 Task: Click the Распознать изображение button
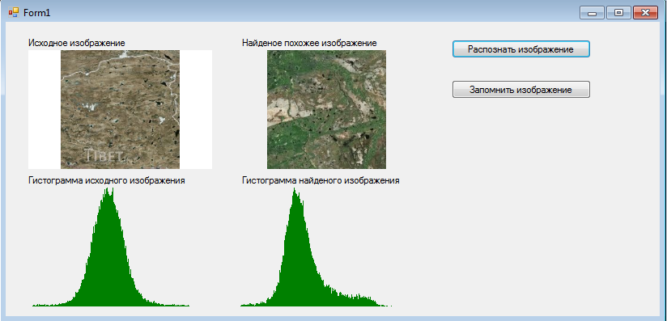(x=520, y=49)
